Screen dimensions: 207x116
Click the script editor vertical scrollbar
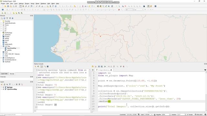[x=206, y=92]
